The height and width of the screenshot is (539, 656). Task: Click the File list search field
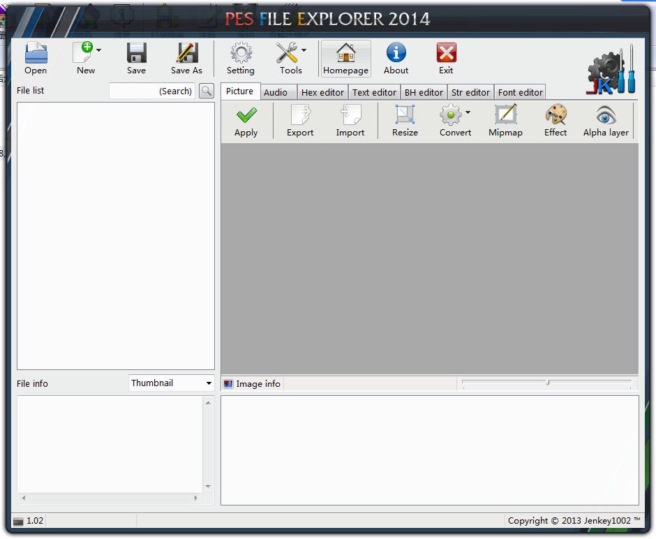tap(152, 91)
